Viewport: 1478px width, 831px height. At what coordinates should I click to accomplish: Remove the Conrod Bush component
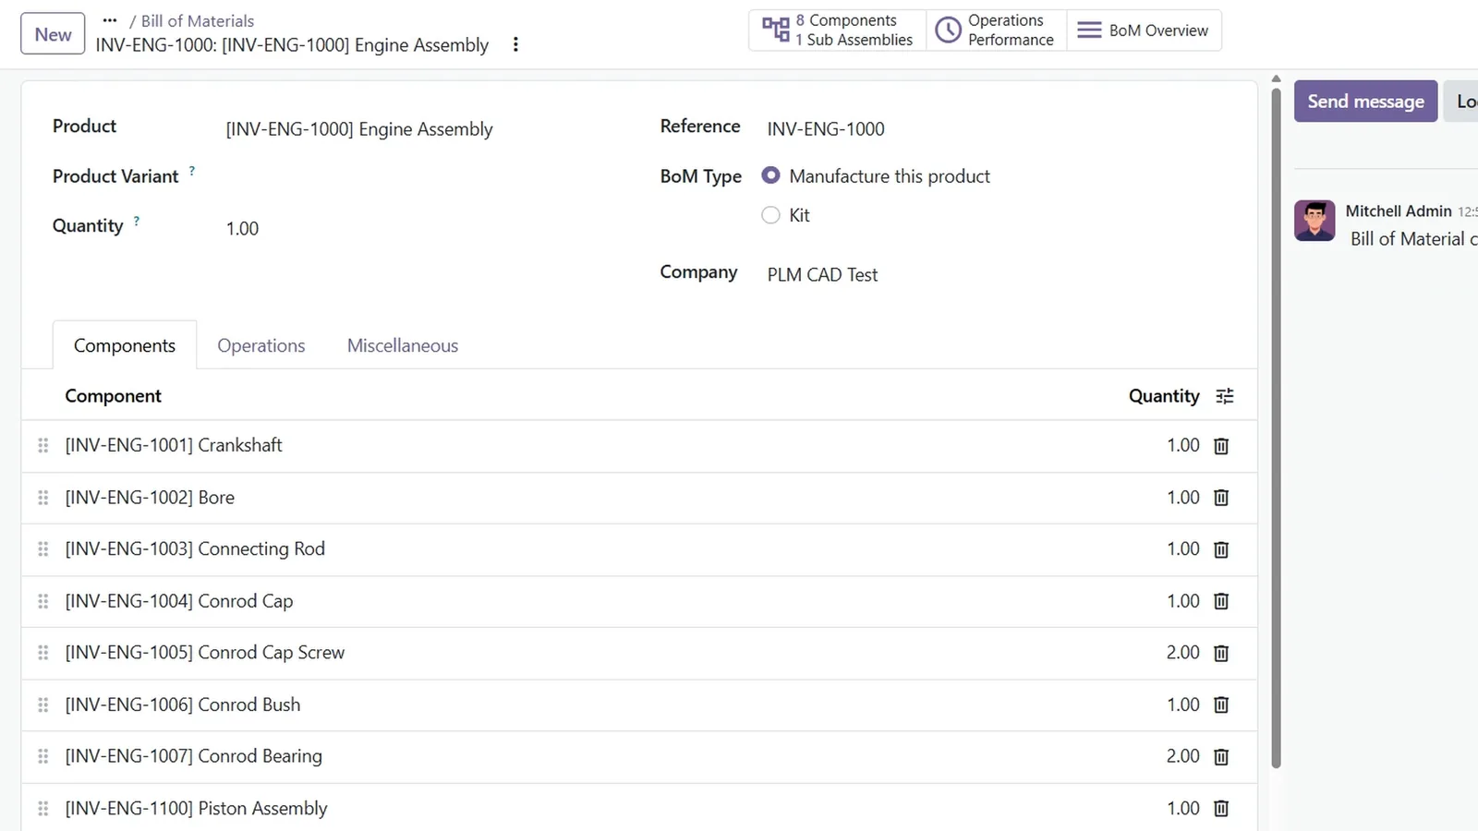click(x=1221, y=705)
